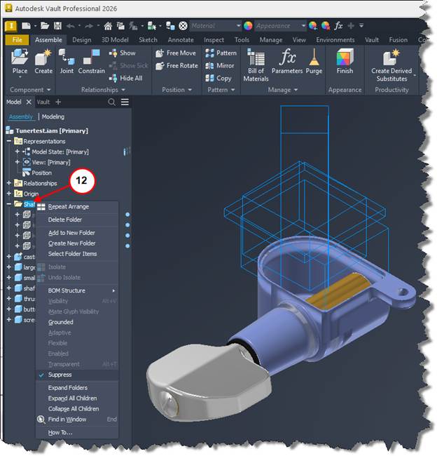
Task: Collapse the Representations node
Action: point(9,141)
